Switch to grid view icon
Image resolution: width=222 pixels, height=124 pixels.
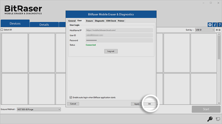point(217,30)
